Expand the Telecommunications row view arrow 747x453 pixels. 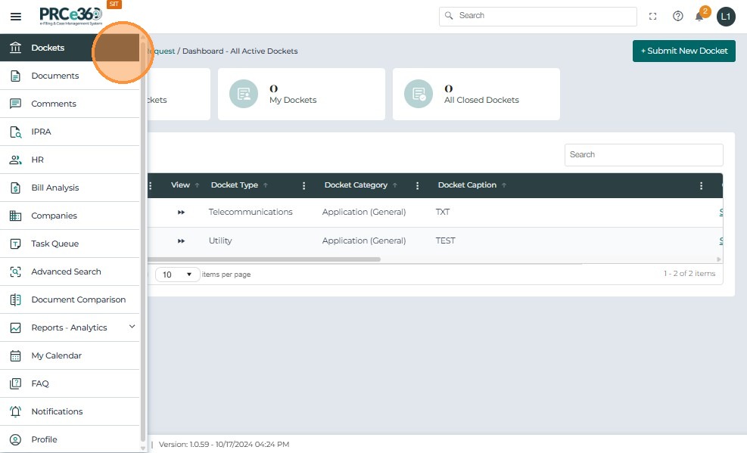click(182, 213)
